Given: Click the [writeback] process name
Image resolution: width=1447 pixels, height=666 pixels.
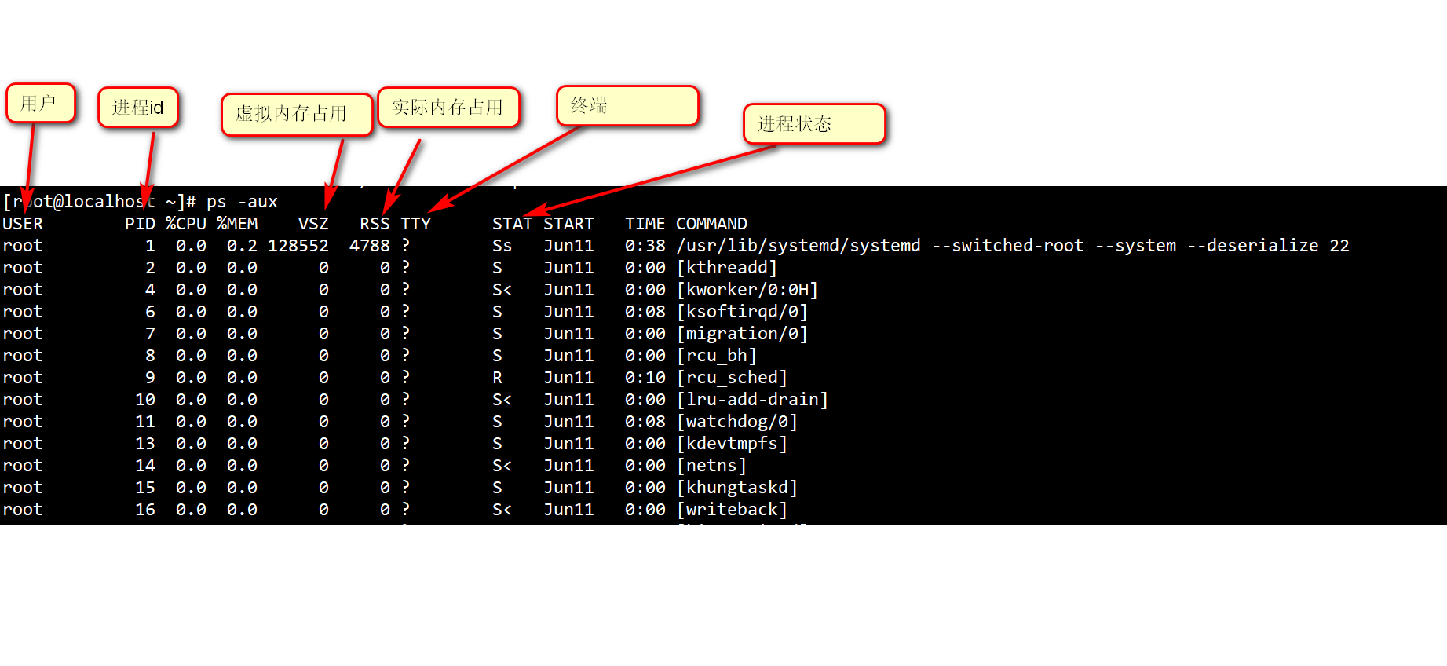Looking at the screenshot, I should click(x=732, y=510).
